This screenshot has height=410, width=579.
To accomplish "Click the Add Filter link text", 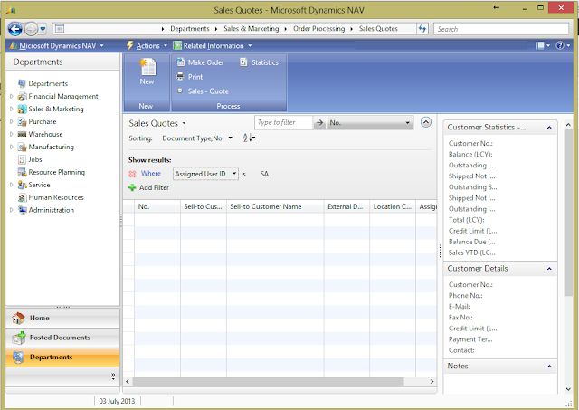I will coord(154,187).
